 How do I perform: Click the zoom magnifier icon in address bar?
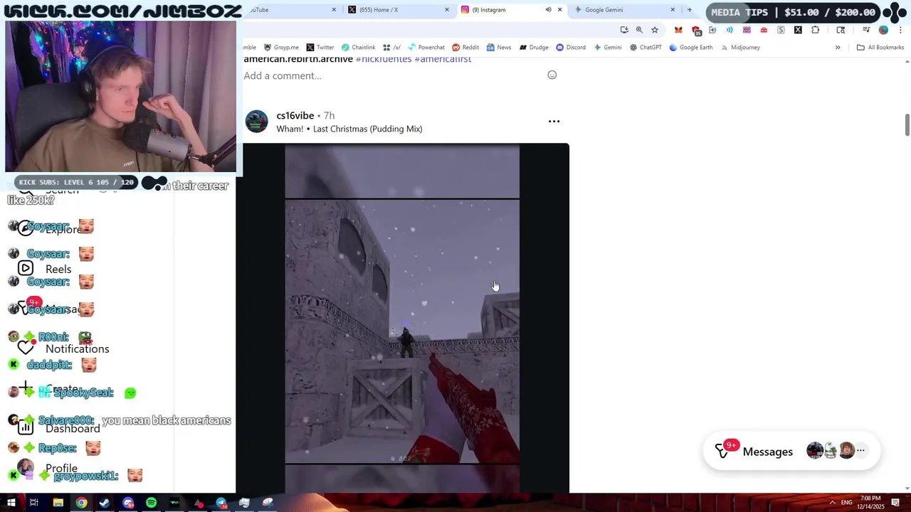tap(639, 30)
